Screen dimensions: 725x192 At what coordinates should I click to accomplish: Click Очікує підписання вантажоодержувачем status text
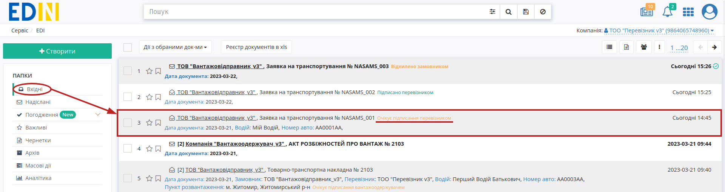[358, 187]
